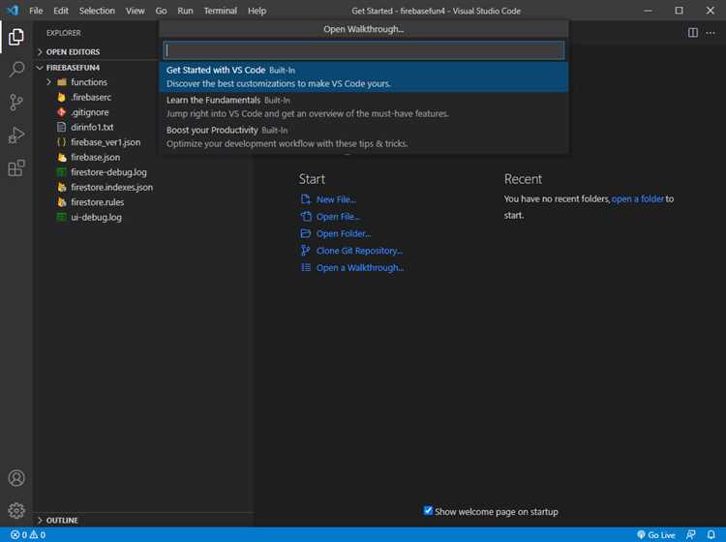Open the Source Control view icon
Image resolution: width=726 pixels, height=542 pixels.
pos(16,103)
